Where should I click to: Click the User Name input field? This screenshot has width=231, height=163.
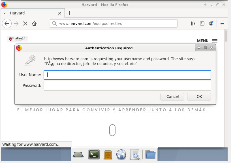(127, 75)
